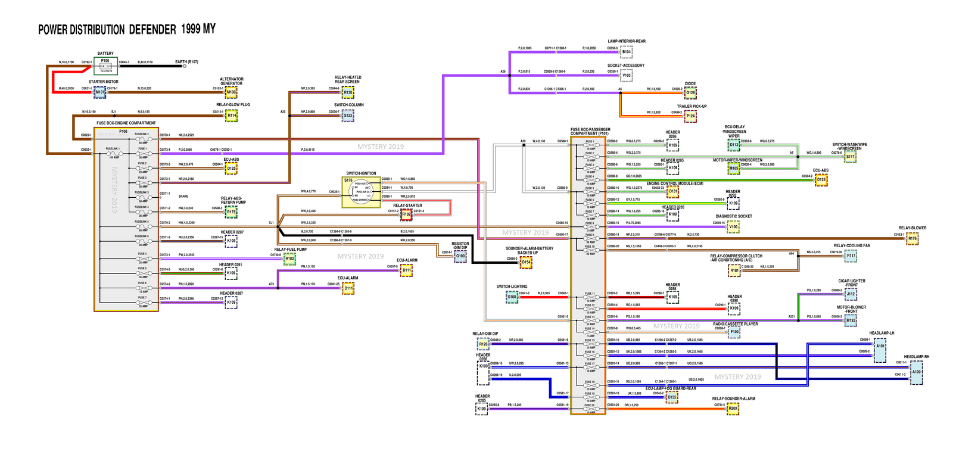953x470 pixels.
Task: Click the S100 lighting switch box
Action: coord(512,297)
